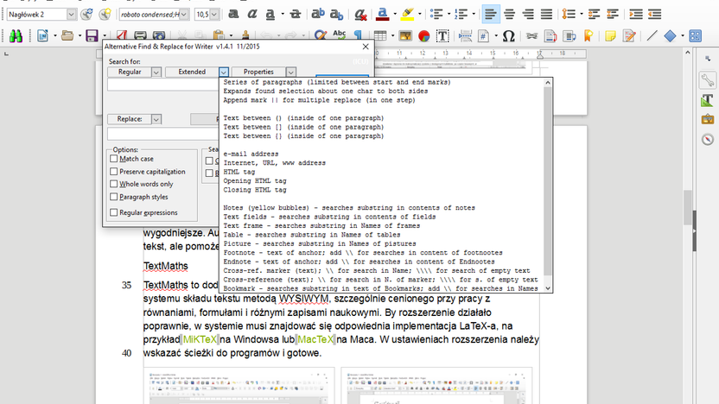Choose 'Closing HTML tag' entry
The height and width of the screenshot is (404, 719).
click(x=254, y=190)
